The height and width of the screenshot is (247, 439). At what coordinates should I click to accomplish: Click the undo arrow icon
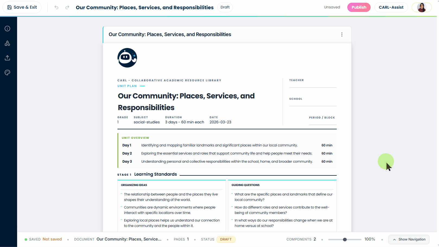click(x=56, y=7)
